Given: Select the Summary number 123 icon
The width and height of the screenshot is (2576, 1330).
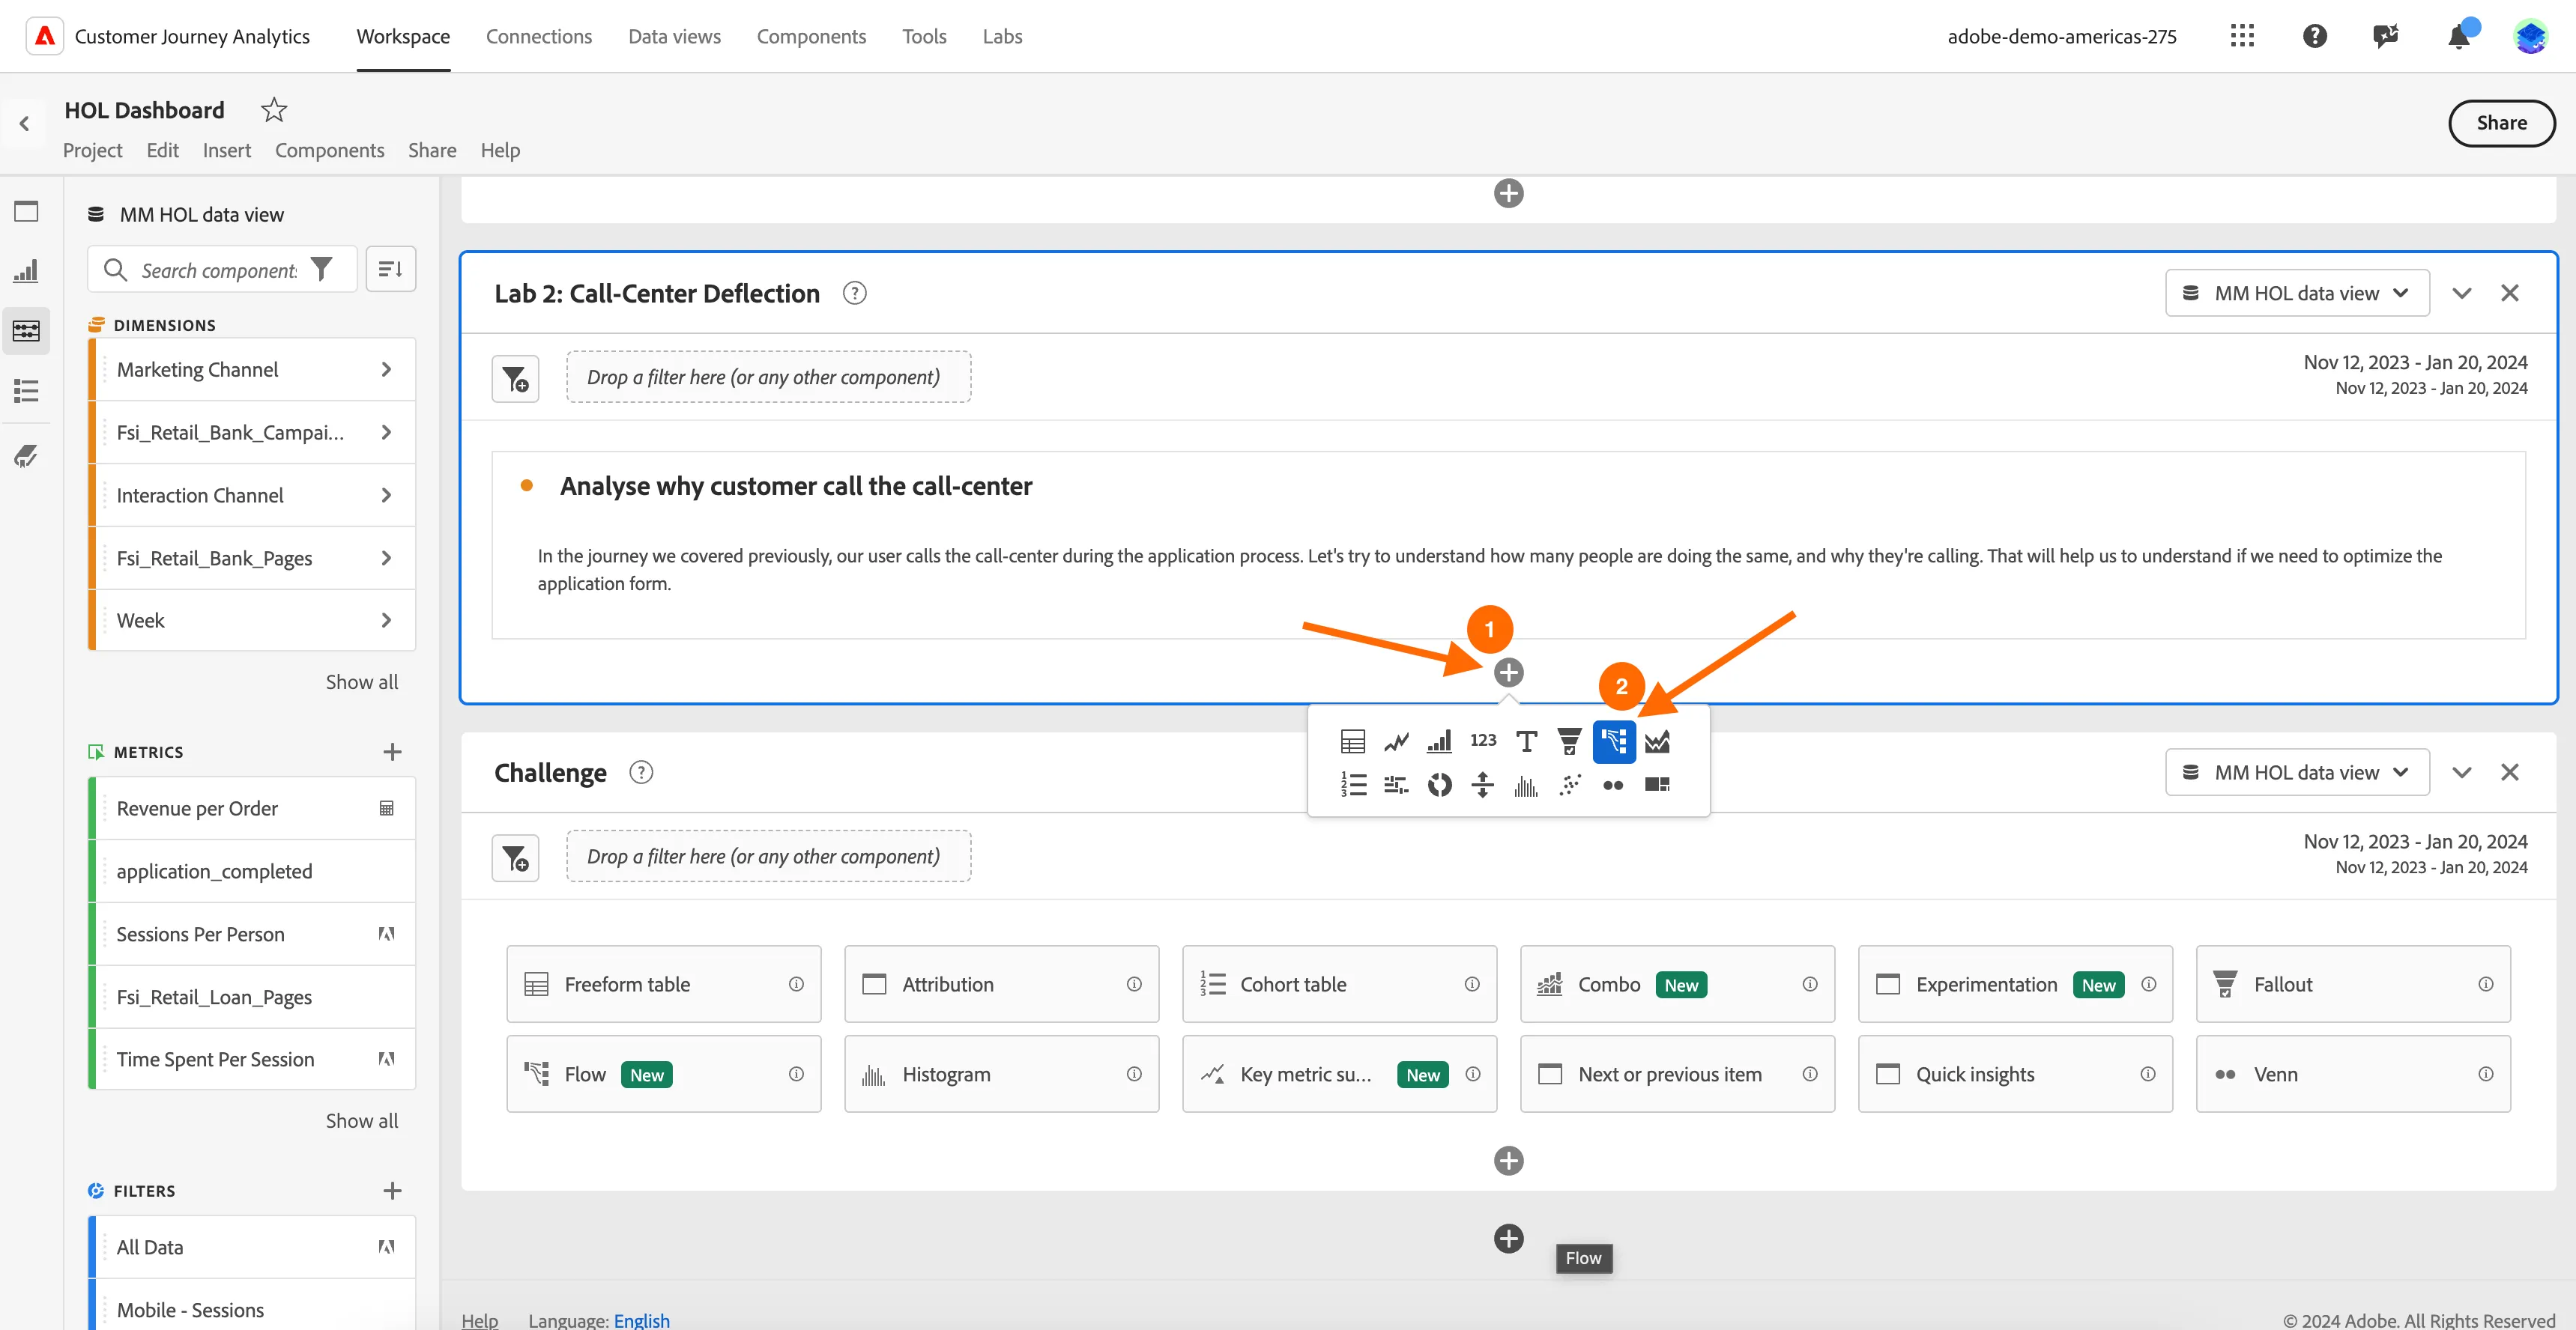Looking at the screenshot, I should click(x=1483, y=741).
